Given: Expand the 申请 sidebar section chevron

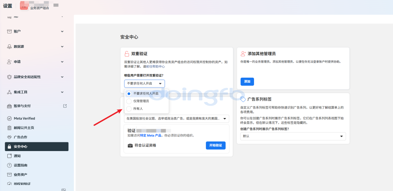Looking at the screenshot, I should click(x=62, y=62).
